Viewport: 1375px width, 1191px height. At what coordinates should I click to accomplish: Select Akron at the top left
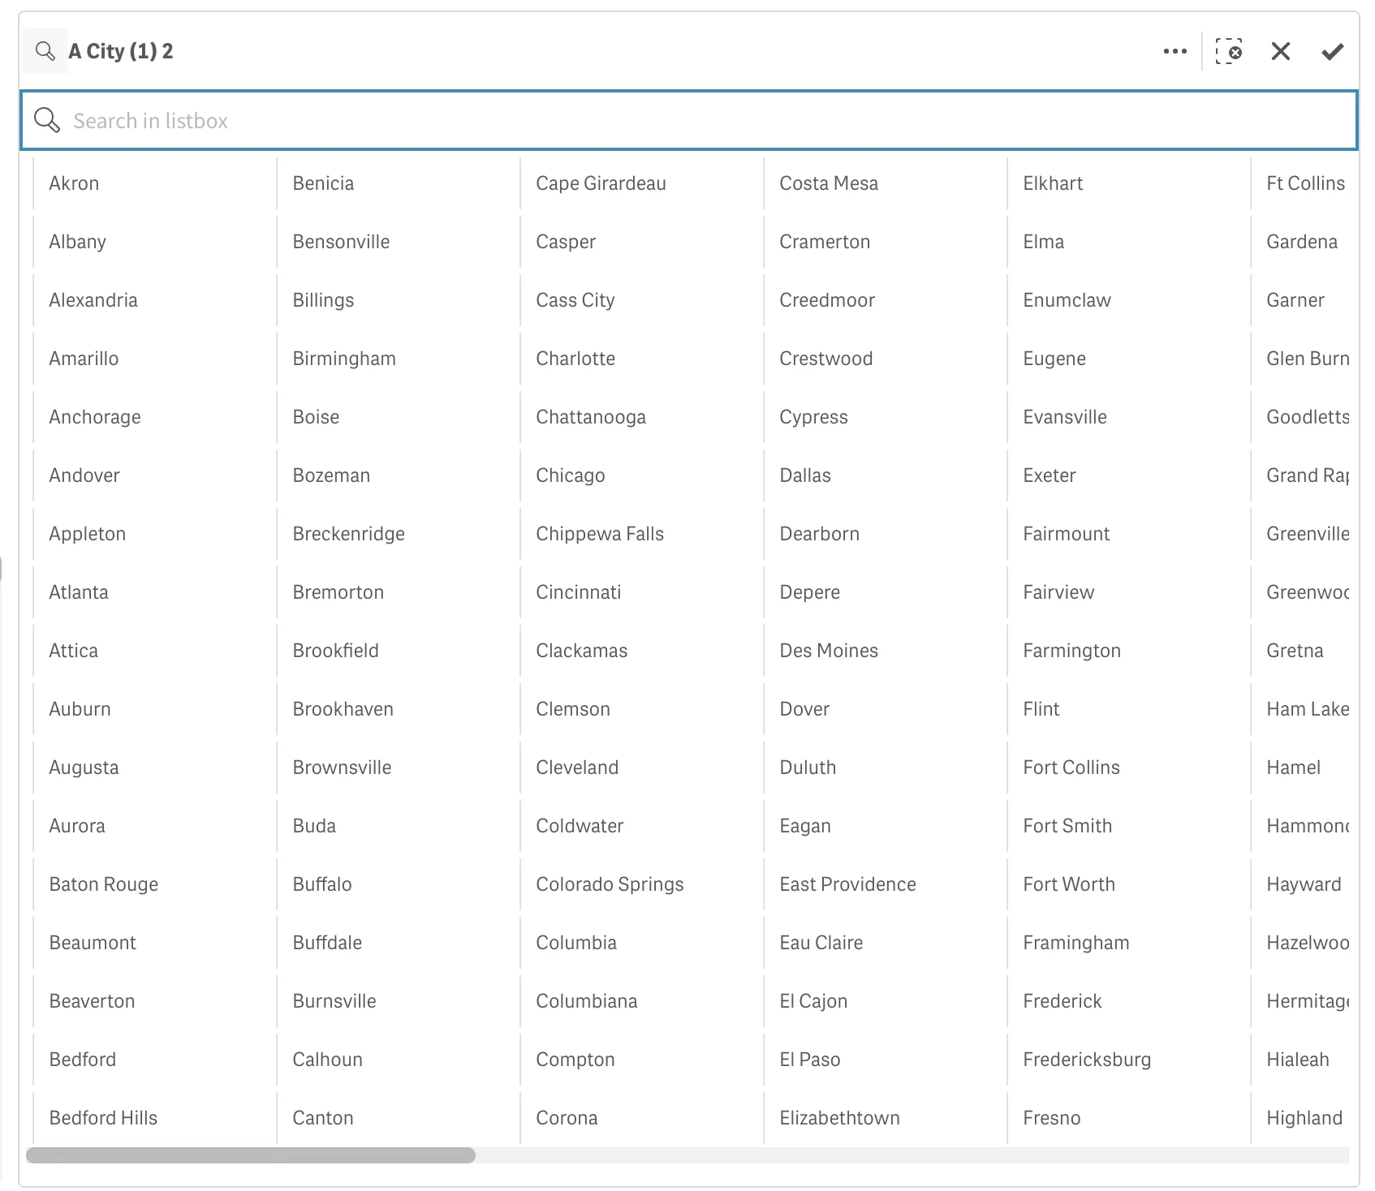point(74,183)
